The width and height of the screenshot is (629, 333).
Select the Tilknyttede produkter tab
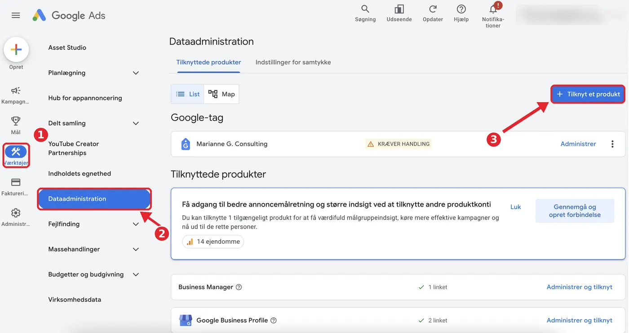pyautogui.click(x=208, y=62)
